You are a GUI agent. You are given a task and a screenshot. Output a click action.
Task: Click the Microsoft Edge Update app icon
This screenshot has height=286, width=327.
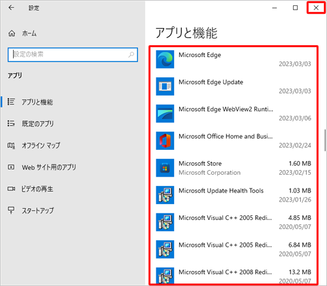coord(165,86)
